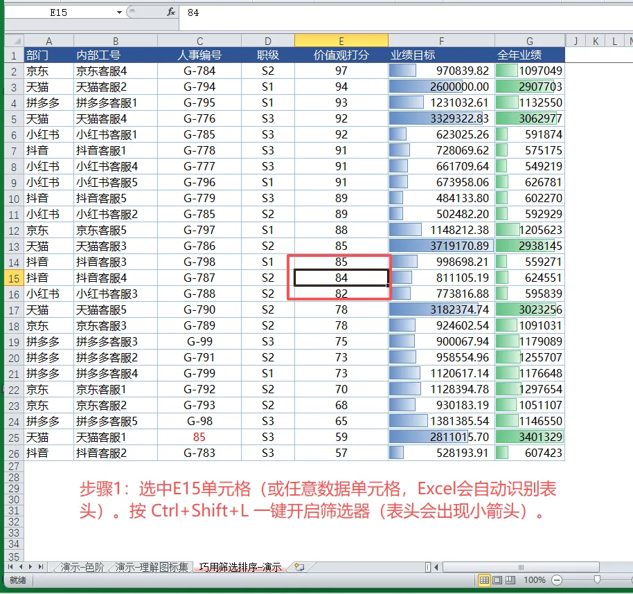The image size is (633, 594).
Task: Click the horizontal scroll left arrow
Action: coord(436,567)
